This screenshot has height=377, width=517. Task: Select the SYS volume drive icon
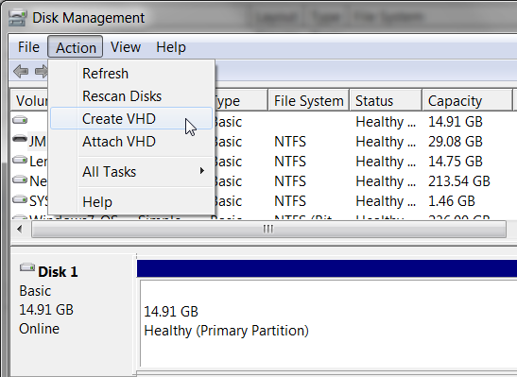20,199
